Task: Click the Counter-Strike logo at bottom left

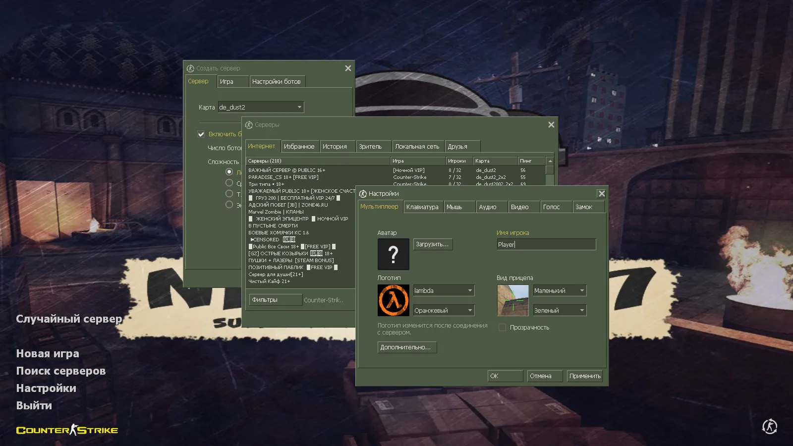Action: pos(67,430)
